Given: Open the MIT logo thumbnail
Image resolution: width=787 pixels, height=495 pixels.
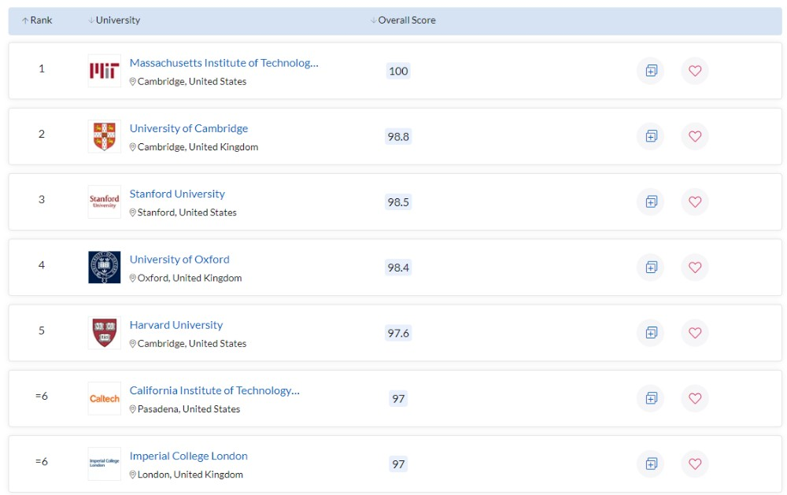Looking at the screenshot, I should 105,71.
